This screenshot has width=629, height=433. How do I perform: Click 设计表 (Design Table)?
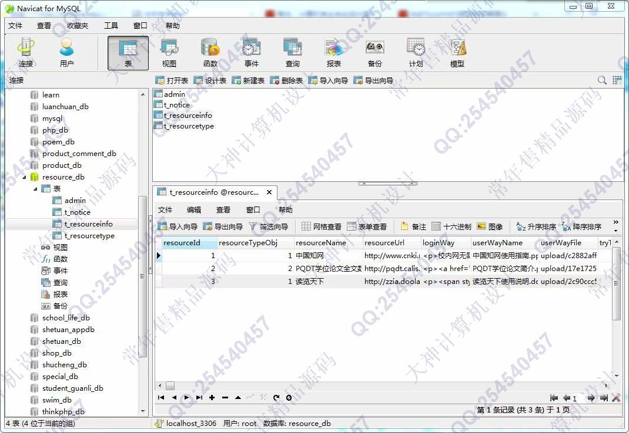[210, 80]
